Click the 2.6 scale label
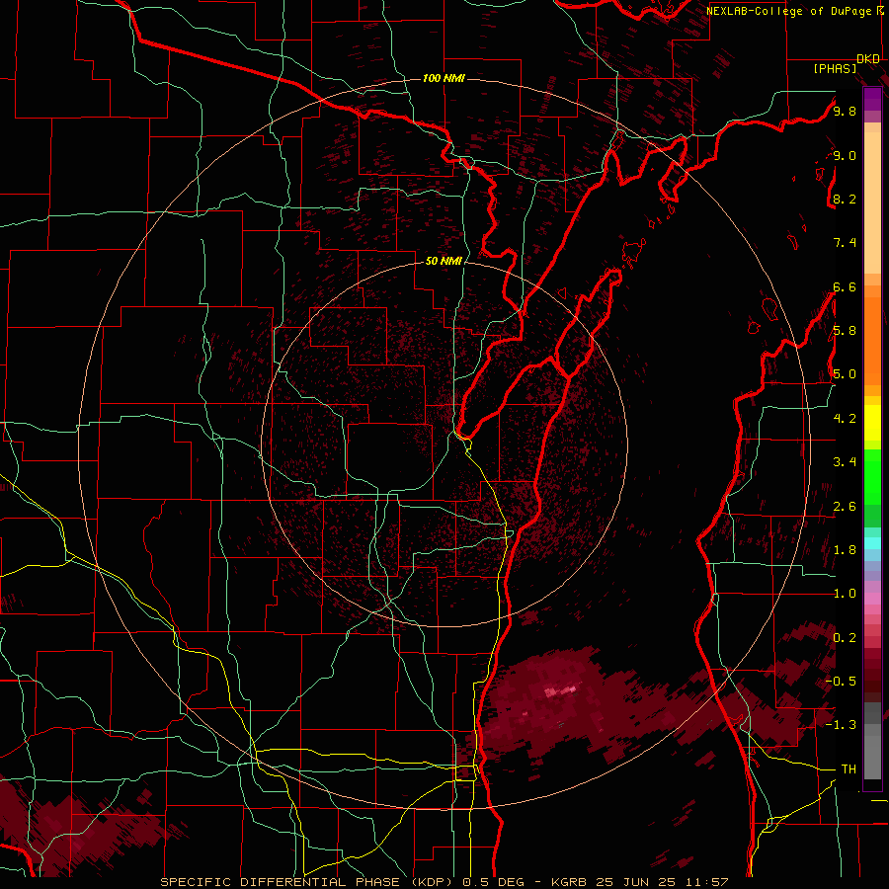889x889 pixels. 845,507
